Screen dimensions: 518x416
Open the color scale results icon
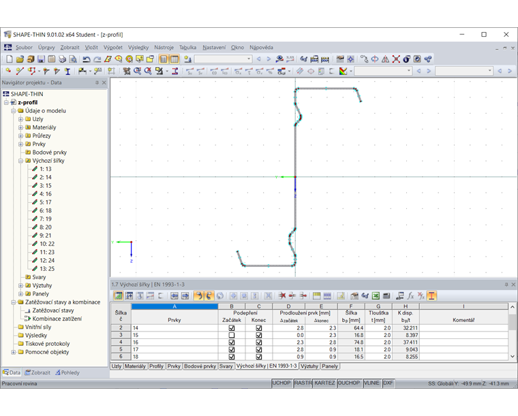(344, 71)
